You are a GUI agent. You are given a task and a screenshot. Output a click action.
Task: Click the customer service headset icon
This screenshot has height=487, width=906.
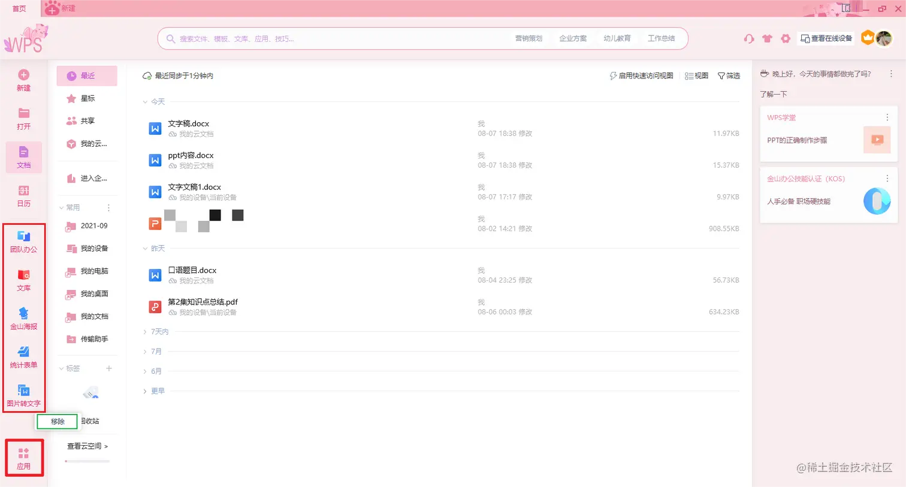click(748, 37)
